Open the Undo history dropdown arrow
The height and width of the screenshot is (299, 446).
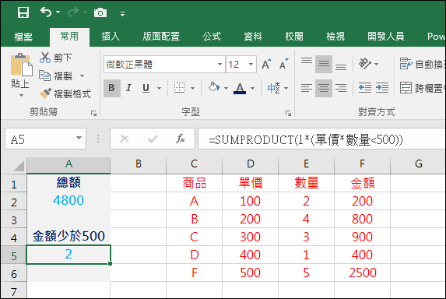click(x=58, y=12)
